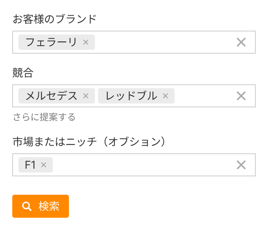268x230 pixels.
Task: Clear the 市場またはニッチ field
Action: pos(241,165)
